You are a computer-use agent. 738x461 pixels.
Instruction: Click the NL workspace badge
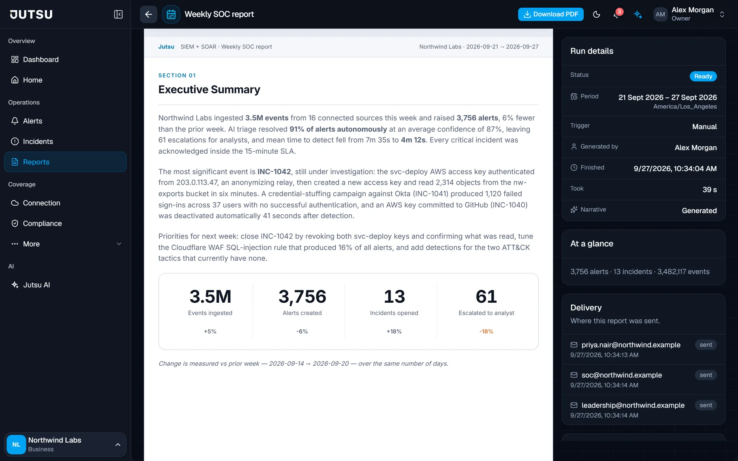coord(16,444)
